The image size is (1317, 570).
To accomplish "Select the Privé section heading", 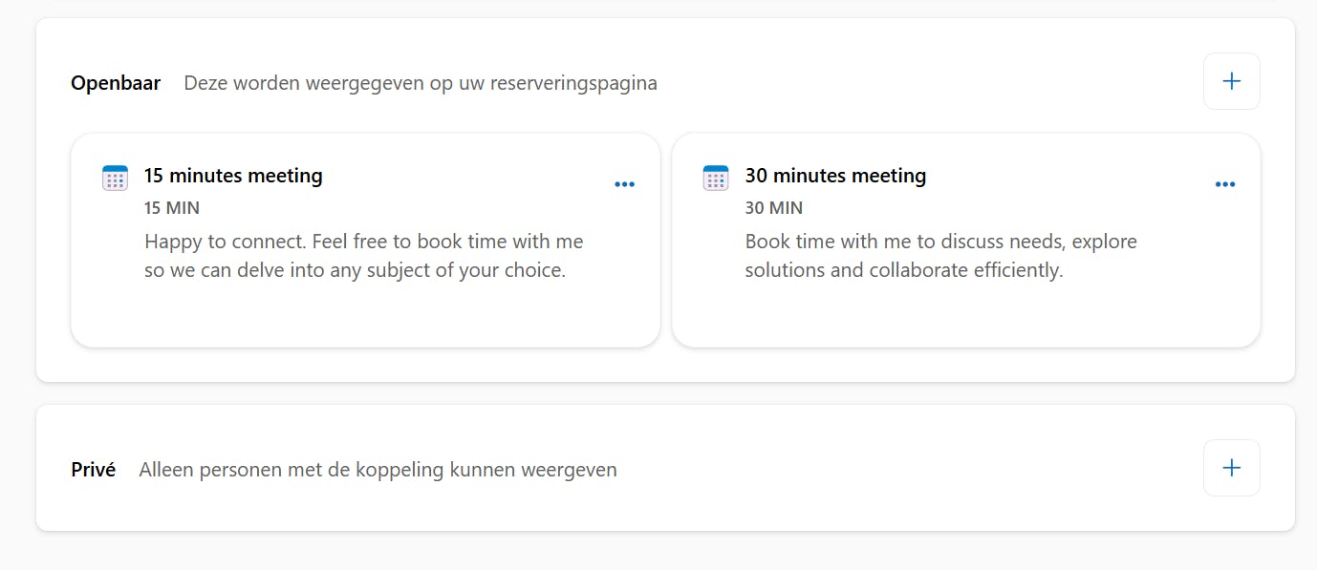I will pyautogui.click(x=93, y=470).
